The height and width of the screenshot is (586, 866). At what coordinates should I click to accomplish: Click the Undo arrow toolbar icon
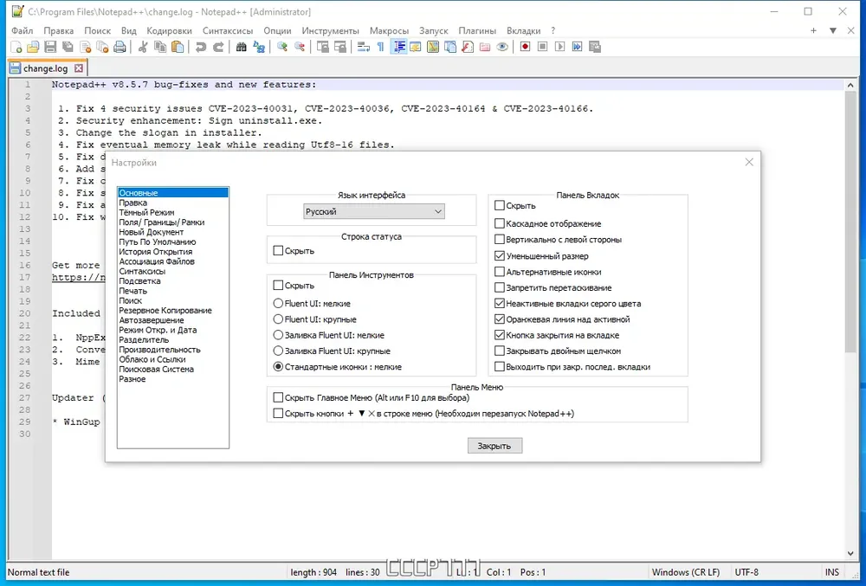point(201,47)
